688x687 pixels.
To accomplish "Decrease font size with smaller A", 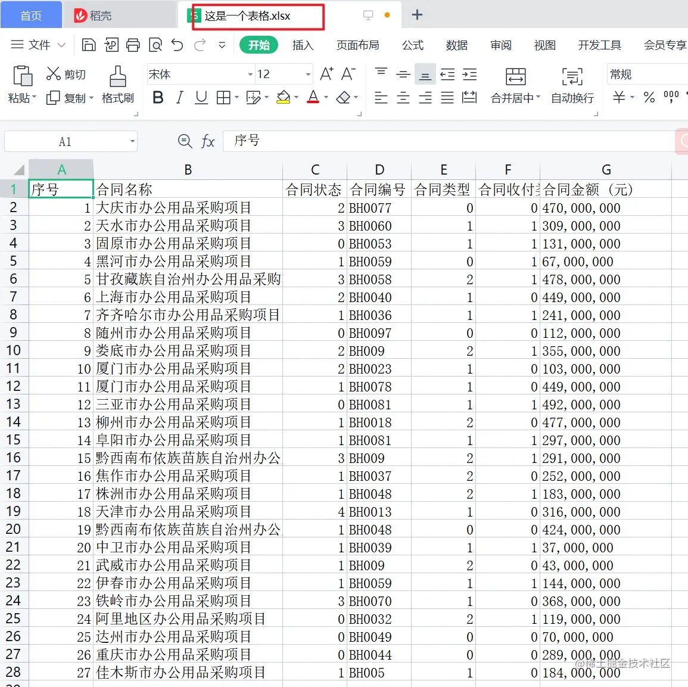I will (x=348, y=74).
